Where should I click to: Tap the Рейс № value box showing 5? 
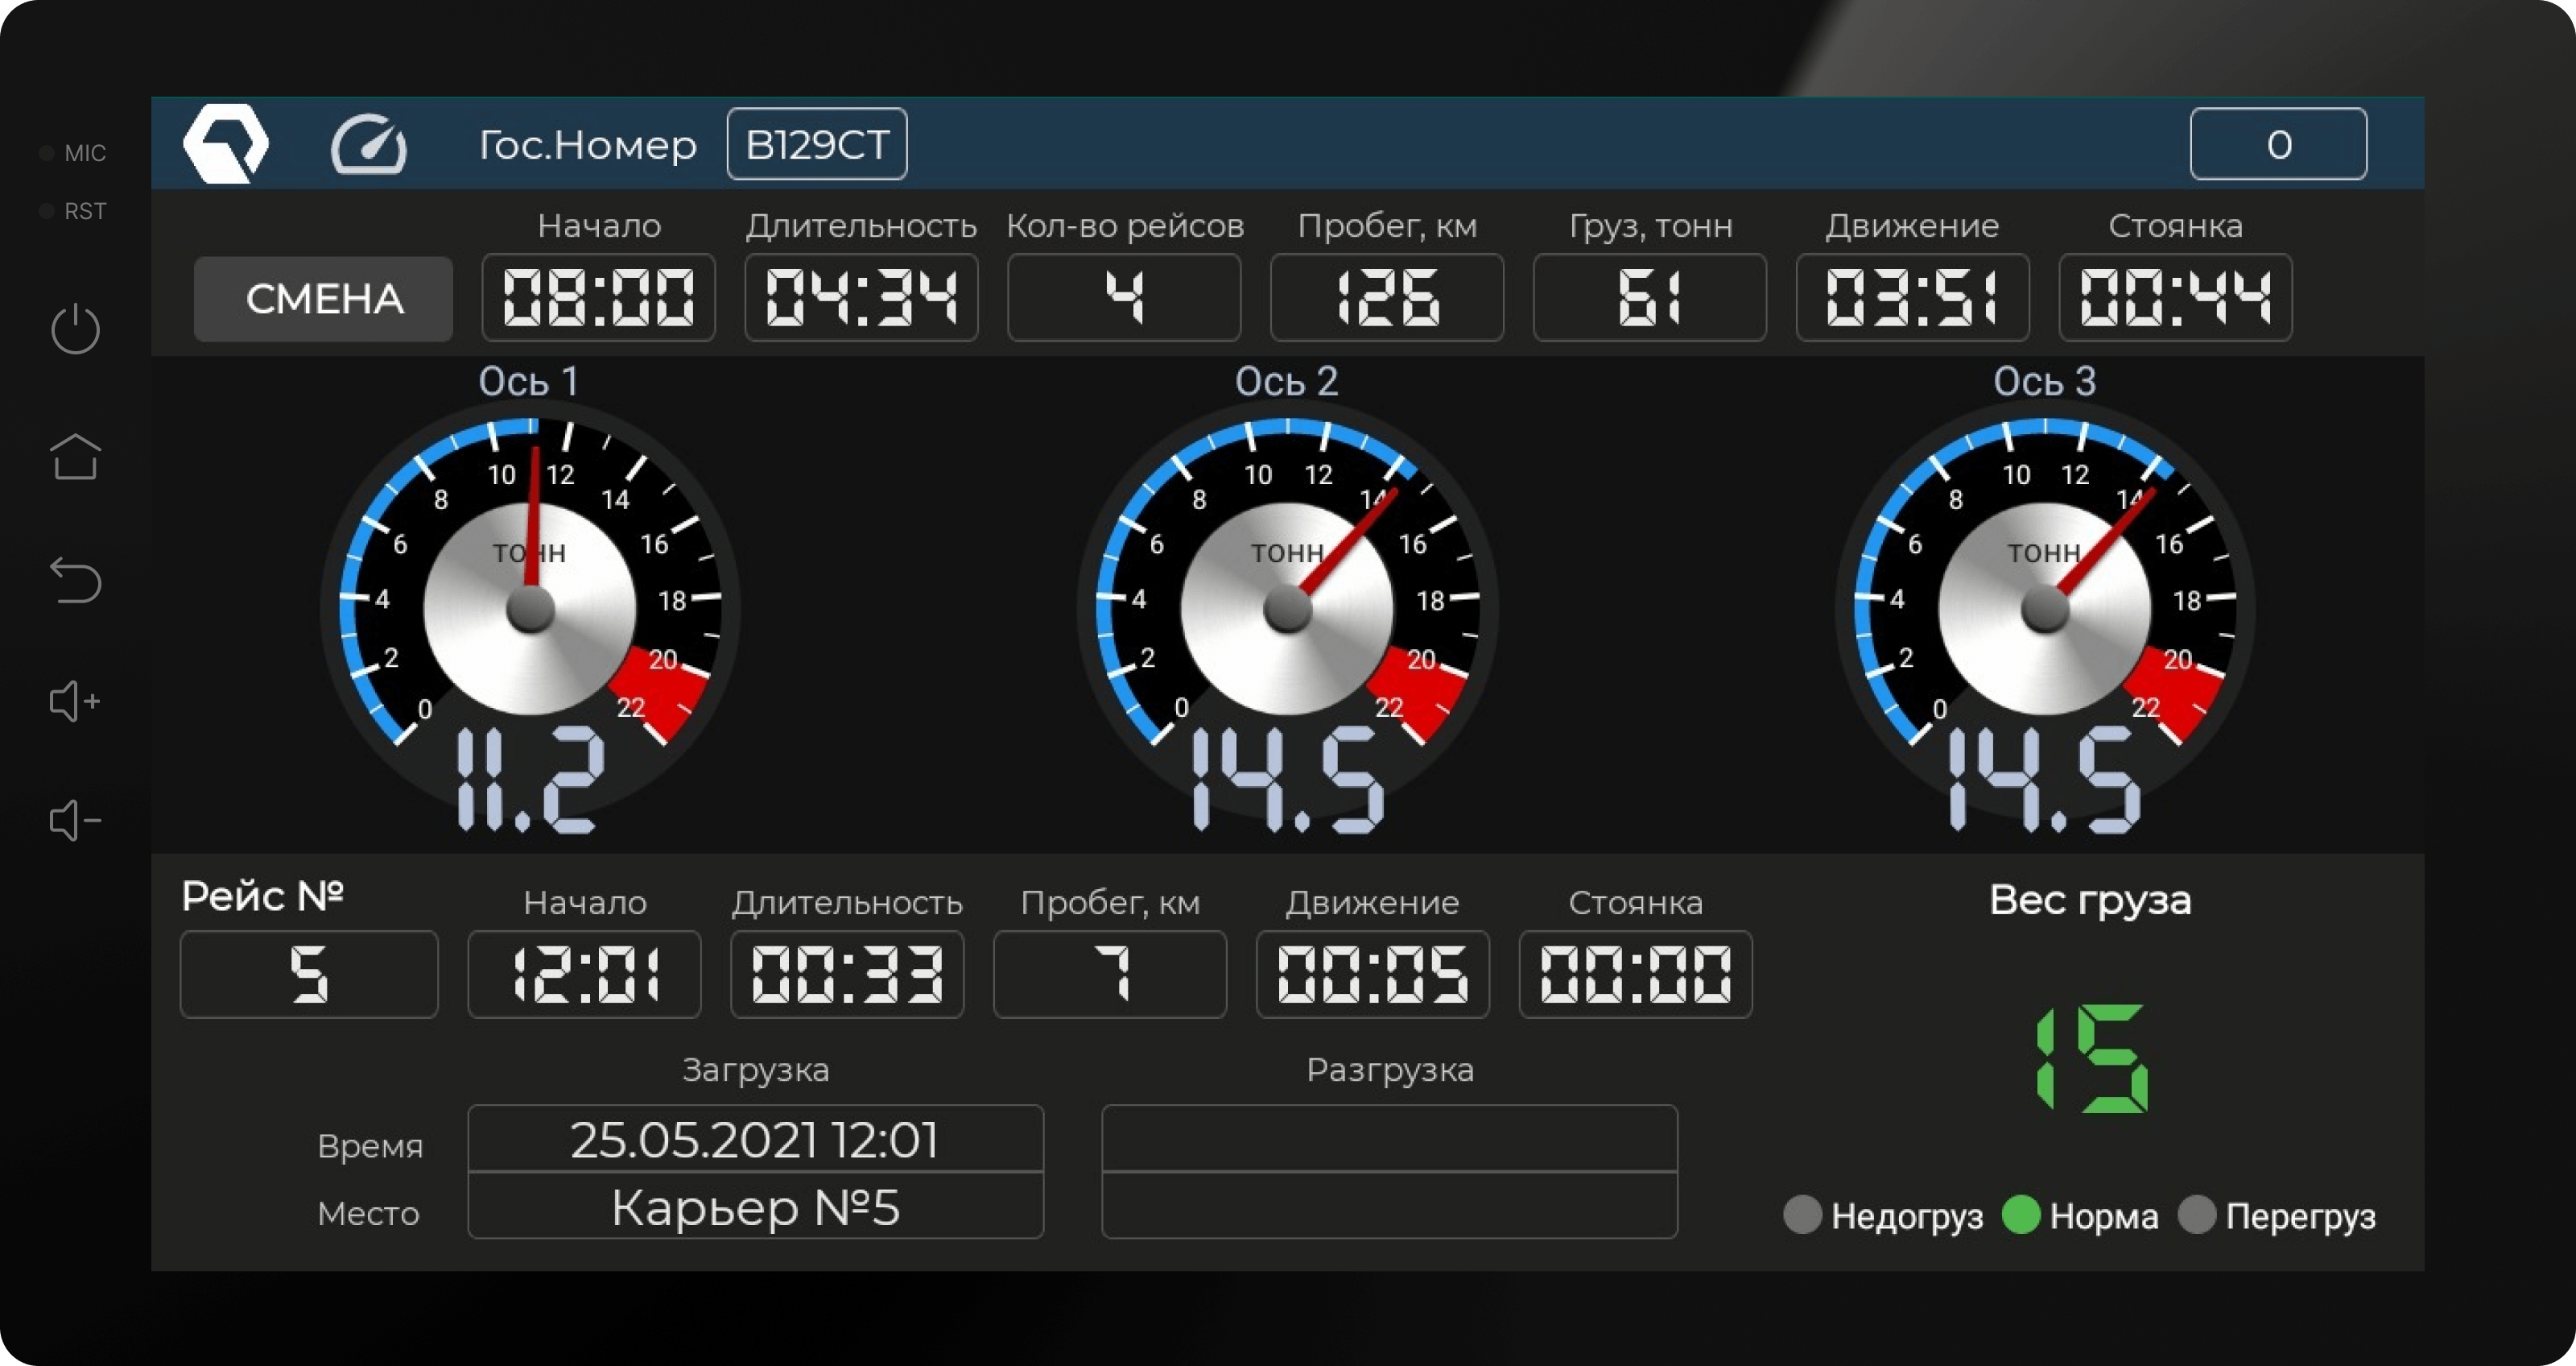coord(309,974)
